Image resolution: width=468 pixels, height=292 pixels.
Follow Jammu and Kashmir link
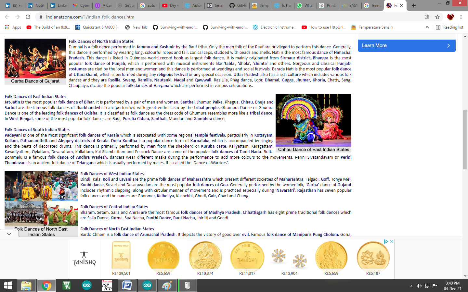point(156,47)
